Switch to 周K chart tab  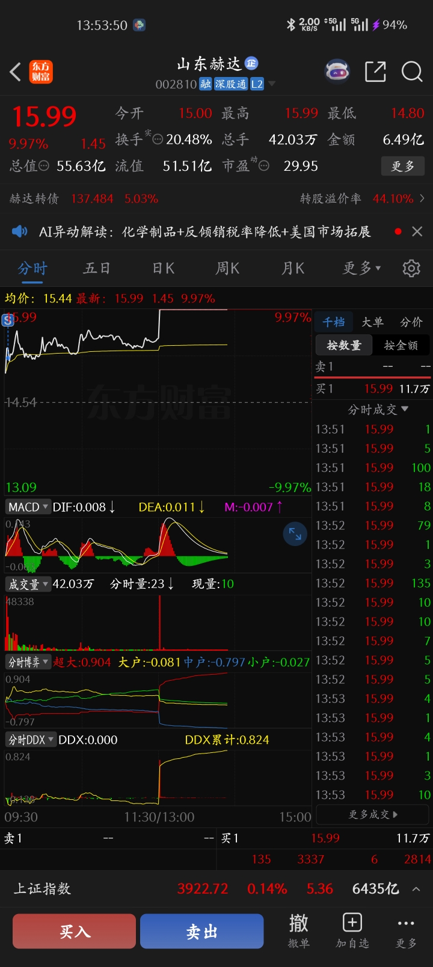click(x=227, y=268)
